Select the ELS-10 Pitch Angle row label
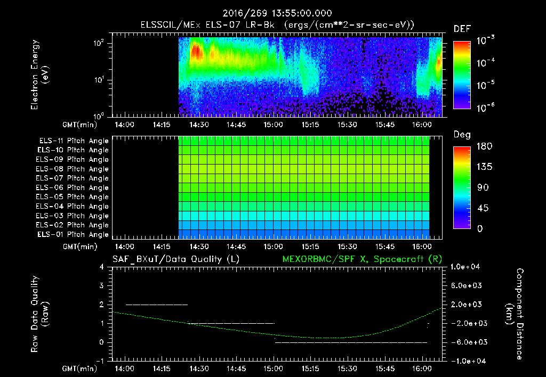546x377 pixels. (x=73, y=150)
